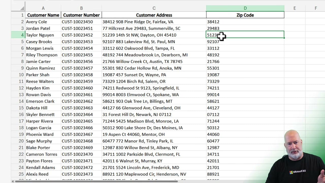Select Phoenix Ward's address cell

(154, 134)
